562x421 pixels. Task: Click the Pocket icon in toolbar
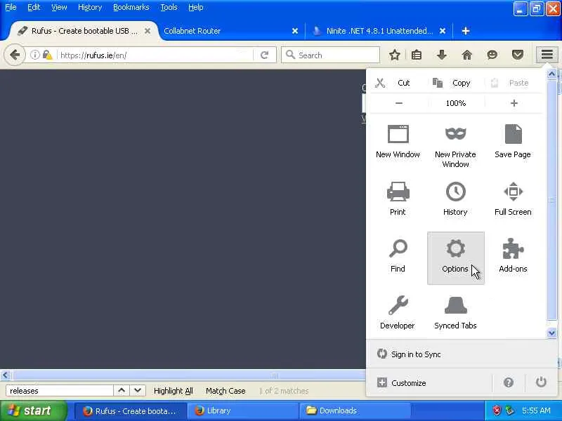[x=518, y=55]
